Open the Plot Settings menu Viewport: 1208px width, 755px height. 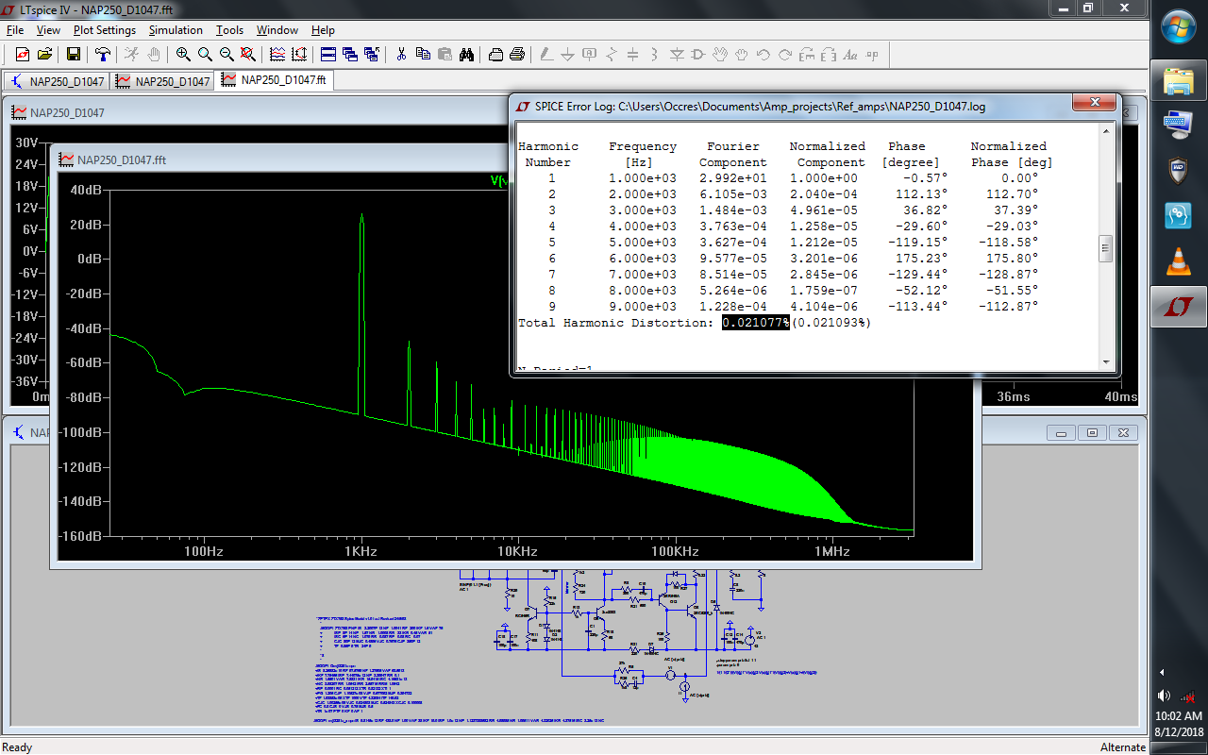105,30
